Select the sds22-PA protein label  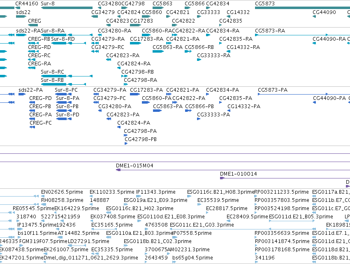30,90
